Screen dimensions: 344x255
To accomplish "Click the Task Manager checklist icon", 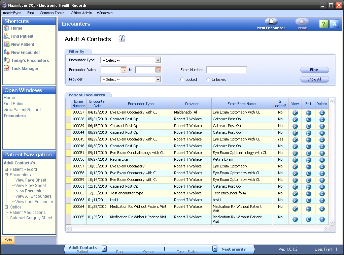I will point(7,68).
